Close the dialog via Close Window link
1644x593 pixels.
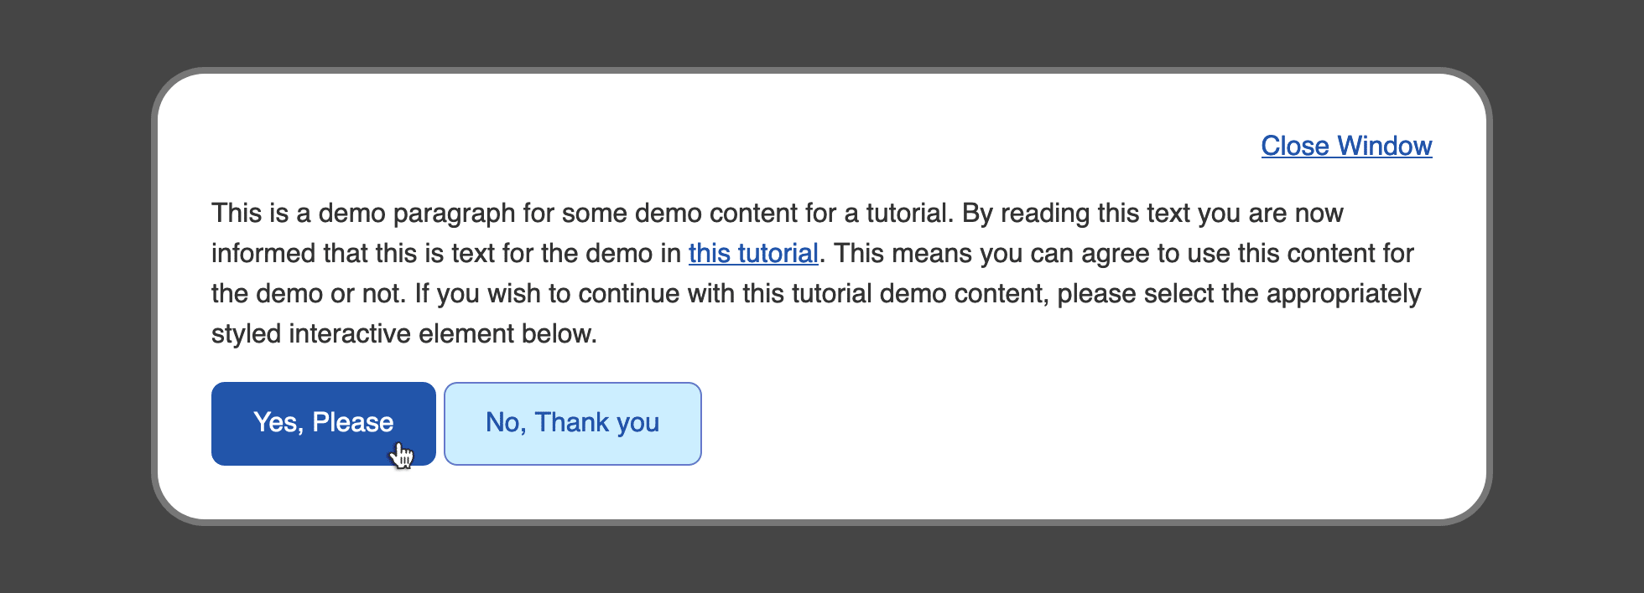(1346, 146)
